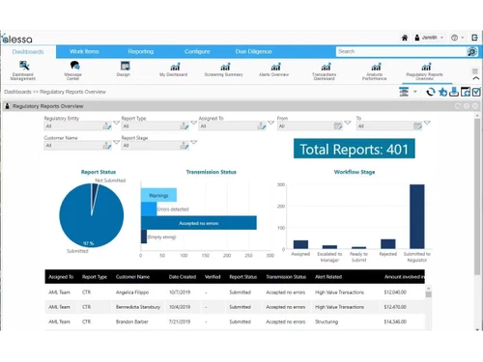
Task: Switch to the Work Items tab
Action: 84,51
